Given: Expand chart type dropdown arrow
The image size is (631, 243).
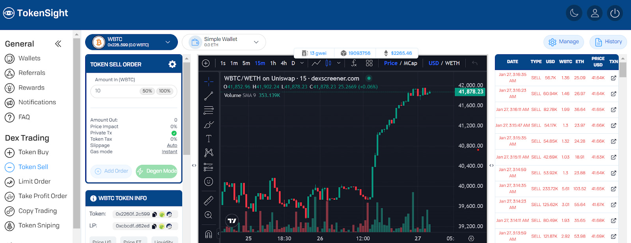Looking at the screenshot, I should click(x=338, y=63).
